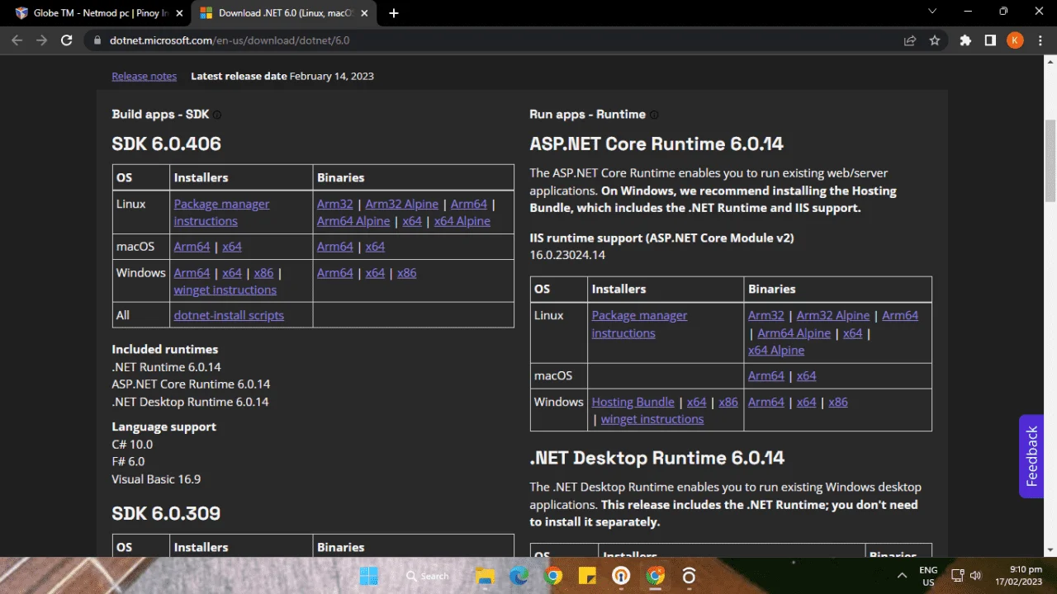Open ASP.NET Core Runtime winget instructions link

652,419
